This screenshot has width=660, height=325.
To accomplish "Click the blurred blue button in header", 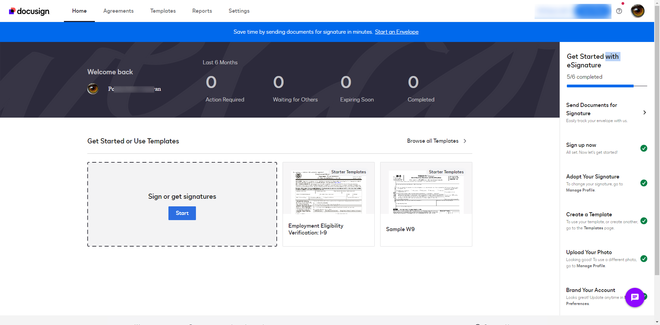I will click(593, 11).
